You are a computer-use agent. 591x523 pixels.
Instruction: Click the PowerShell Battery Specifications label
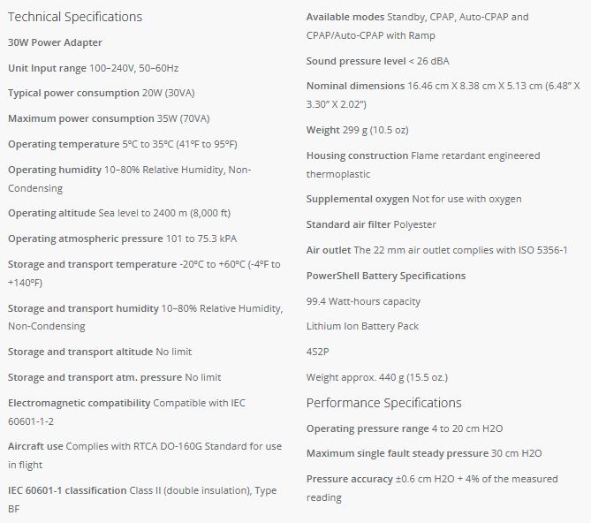point(386,276)
